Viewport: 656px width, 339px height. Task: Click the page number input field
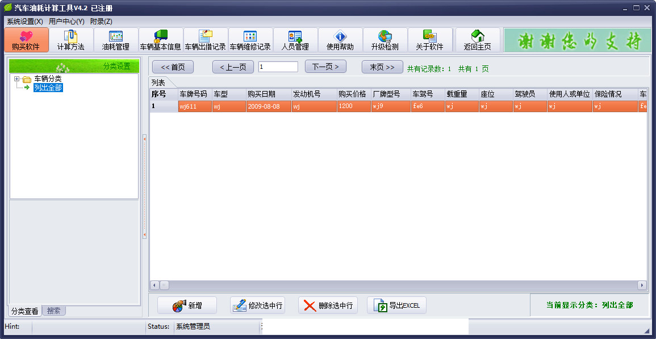pyautogui.click(x=278, y=67)
